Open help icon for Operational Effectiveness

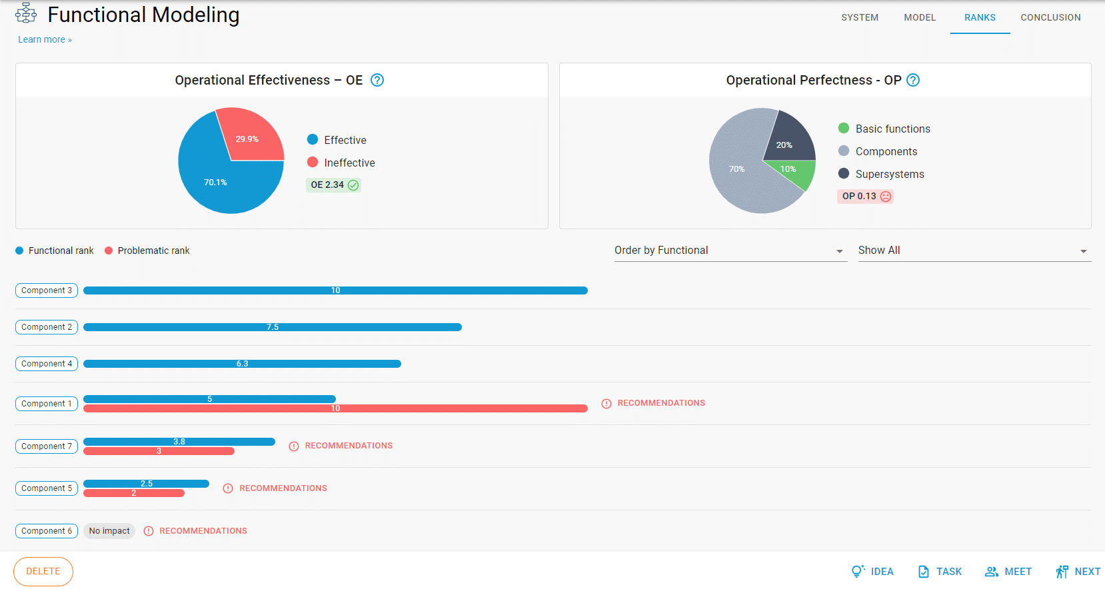coord(377,80)
